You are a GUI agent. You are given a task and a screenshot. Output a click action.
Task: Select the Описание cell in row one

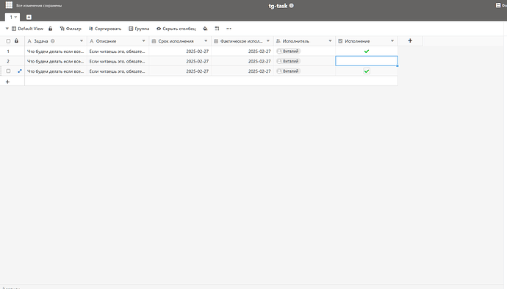click(118, 51)
